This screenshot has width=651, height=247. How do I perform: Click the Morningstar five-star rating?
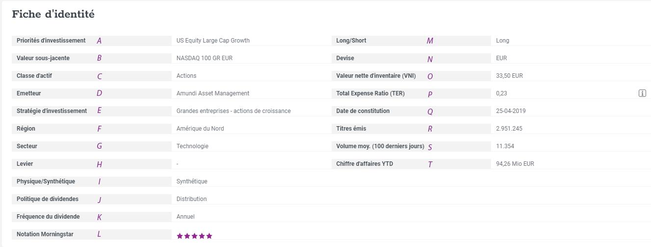point(194,236)
